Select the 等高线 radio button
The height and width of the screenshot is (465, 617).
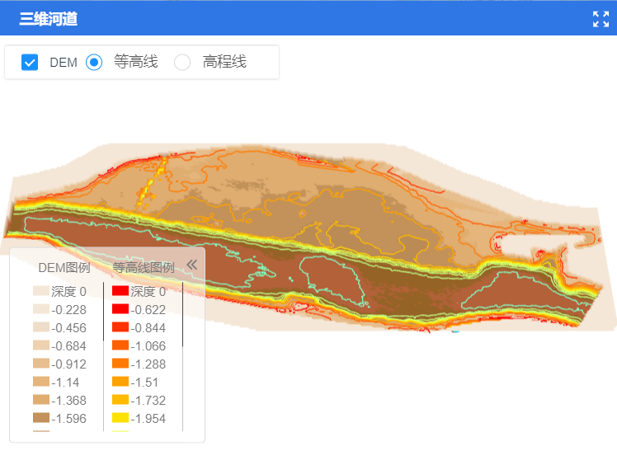tap(94, 62)
